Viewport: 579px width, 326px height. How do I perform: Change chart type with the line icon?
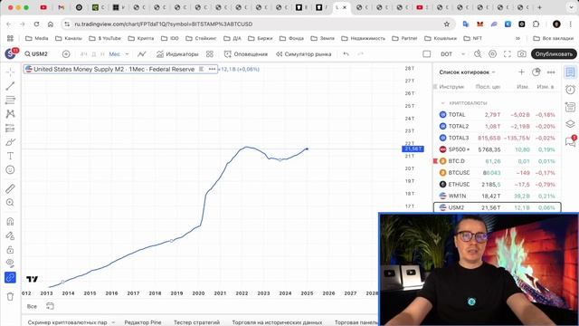tap(142, 54)
